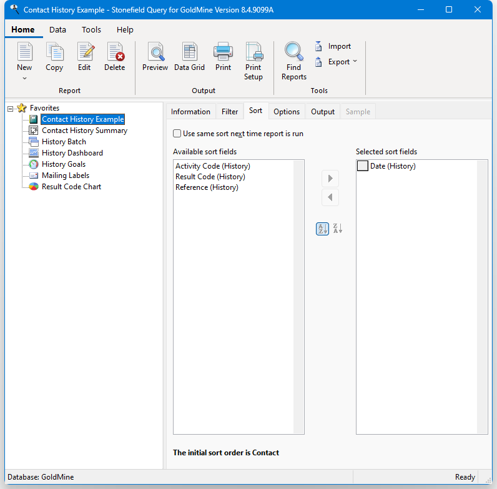Open the Data Grid output

190,57
